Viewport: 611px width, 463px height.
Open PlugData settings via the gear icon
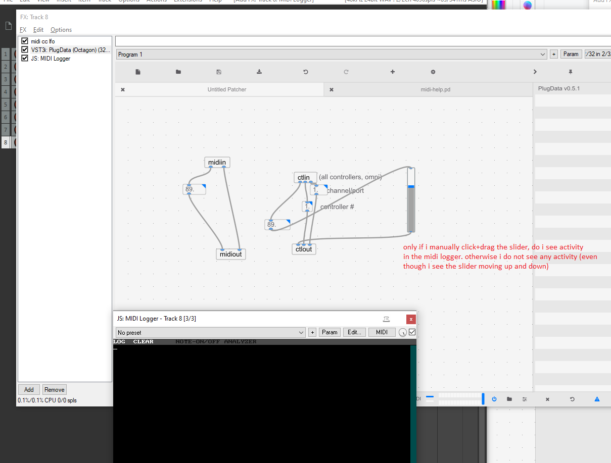[433, 72]
